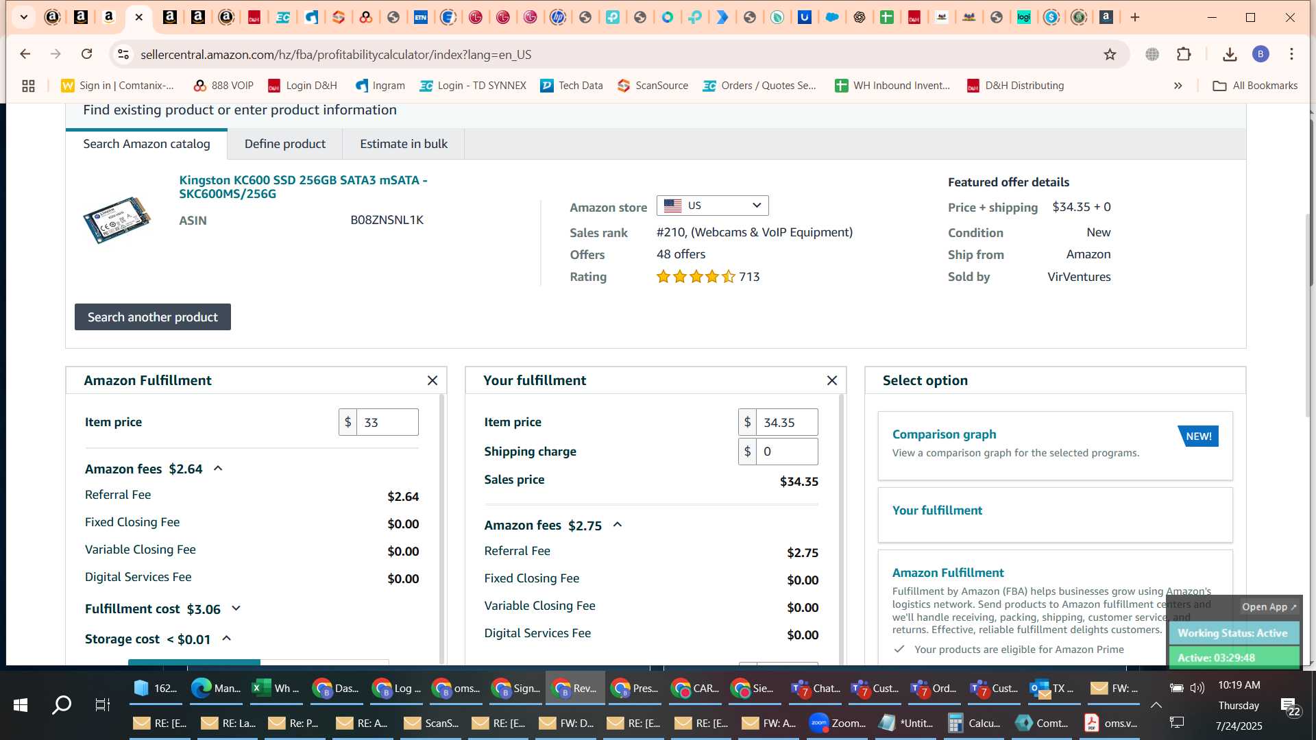Collapse the Storage cost section

click(x=227, y=639)
